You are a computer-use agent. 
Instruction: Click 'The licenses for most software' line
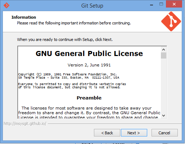click(x=86, y=108)
